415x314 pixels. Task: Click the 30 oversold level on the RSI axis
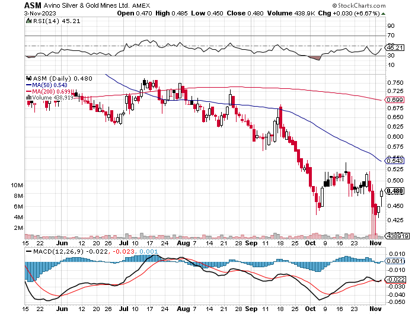(391, 55)
